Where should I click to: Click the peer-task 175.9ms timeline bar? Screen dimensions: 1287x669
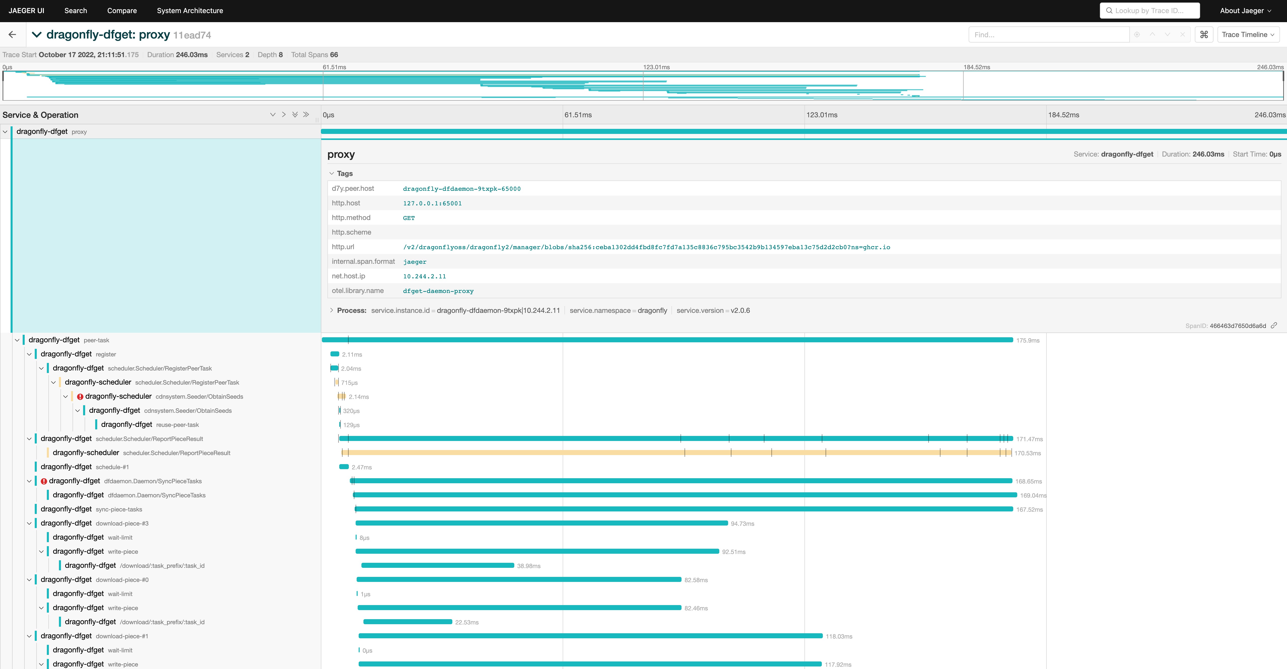[x=667, y=340]
